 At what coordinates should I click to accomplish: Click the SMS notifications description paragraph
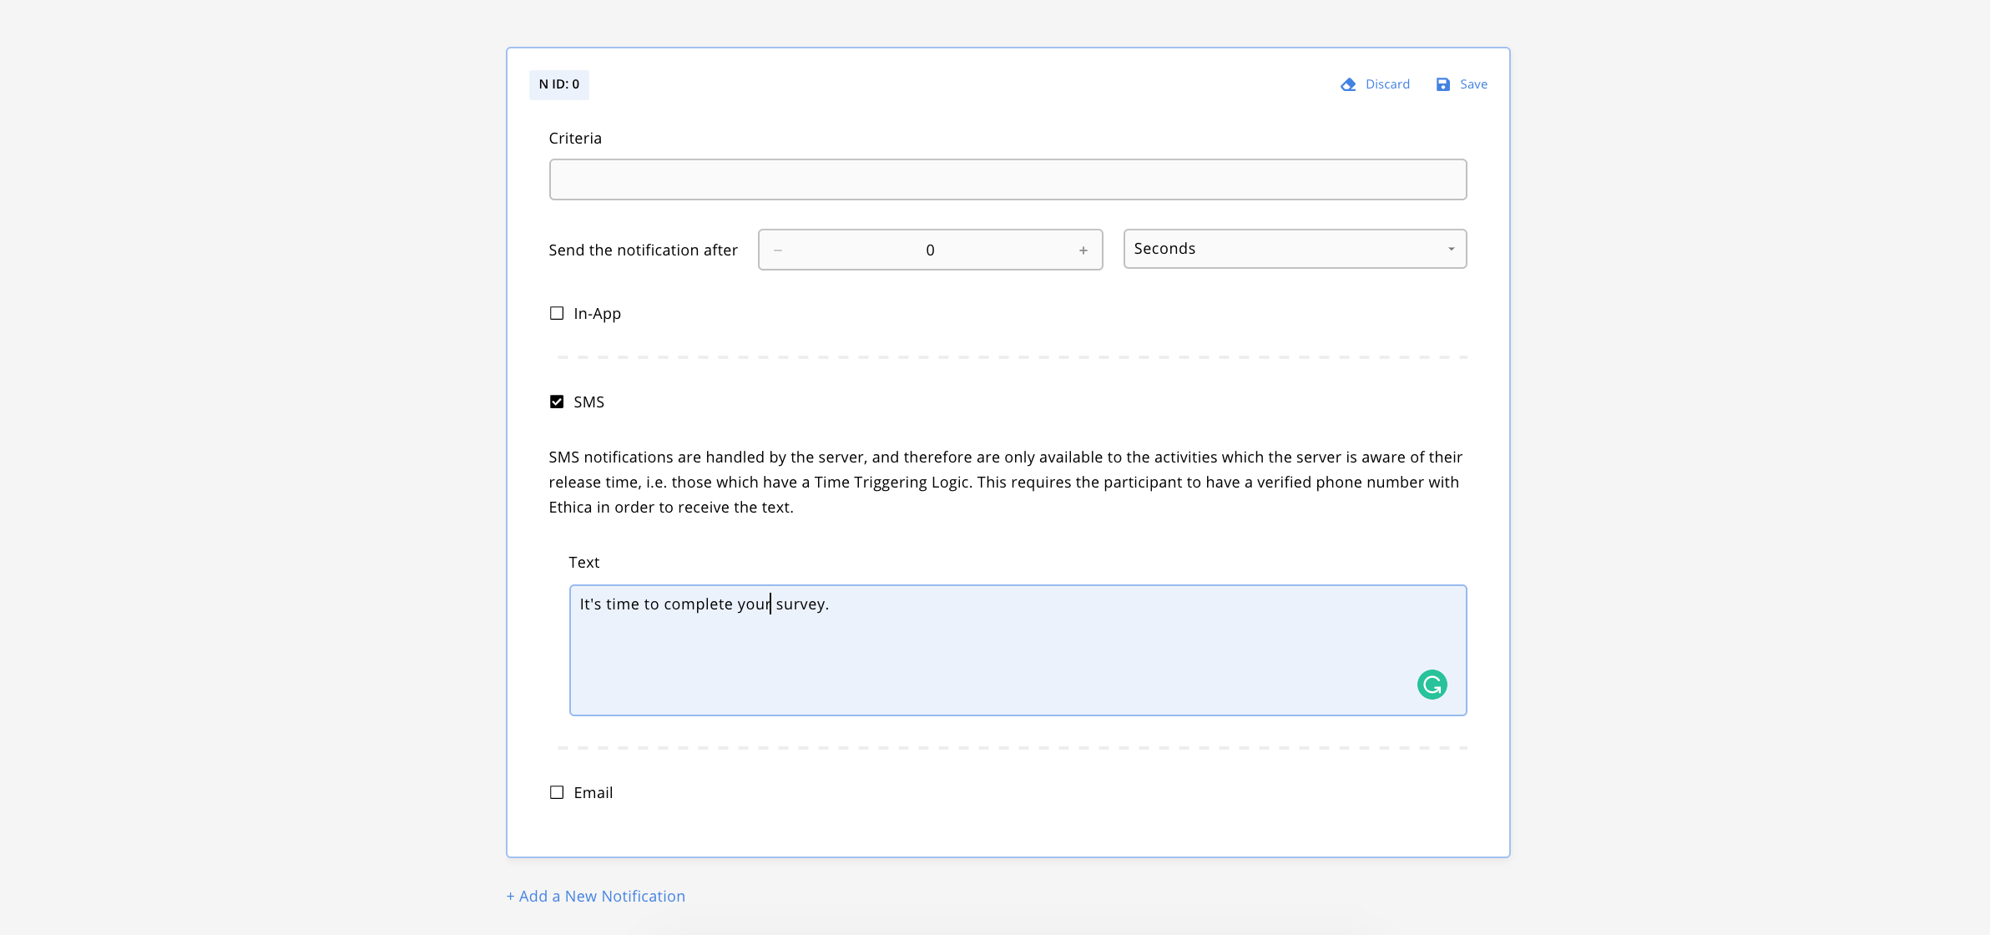point(1006,482)
